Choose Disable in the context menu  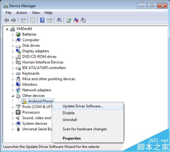tap(88, 113)
